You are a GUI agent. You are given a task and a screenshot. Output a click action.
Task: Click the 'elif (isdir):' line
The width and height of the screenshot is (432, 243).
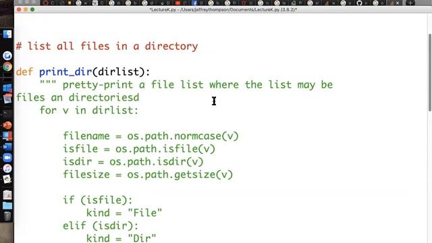101,225
